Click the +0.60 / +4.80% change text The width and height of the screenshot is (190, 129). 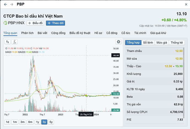[174, 20]
